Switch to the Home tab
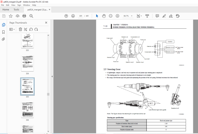This screenshot has height=134, width=198. pyautogui.click(x=6, y=10)
